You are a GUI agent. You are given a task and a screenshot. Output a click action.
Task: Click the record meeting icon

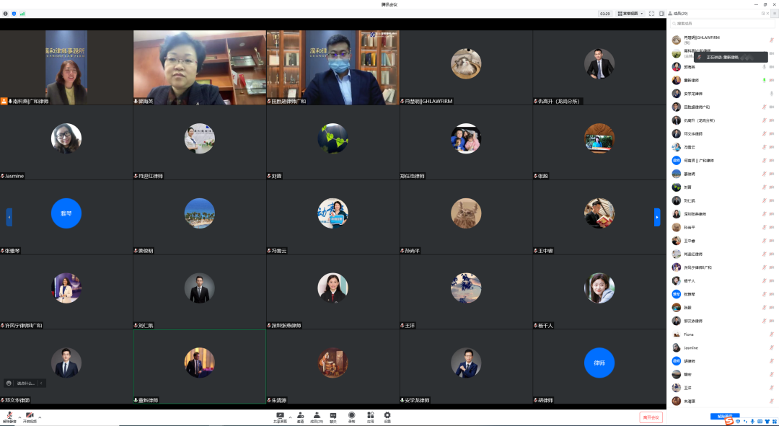(351, 417)
